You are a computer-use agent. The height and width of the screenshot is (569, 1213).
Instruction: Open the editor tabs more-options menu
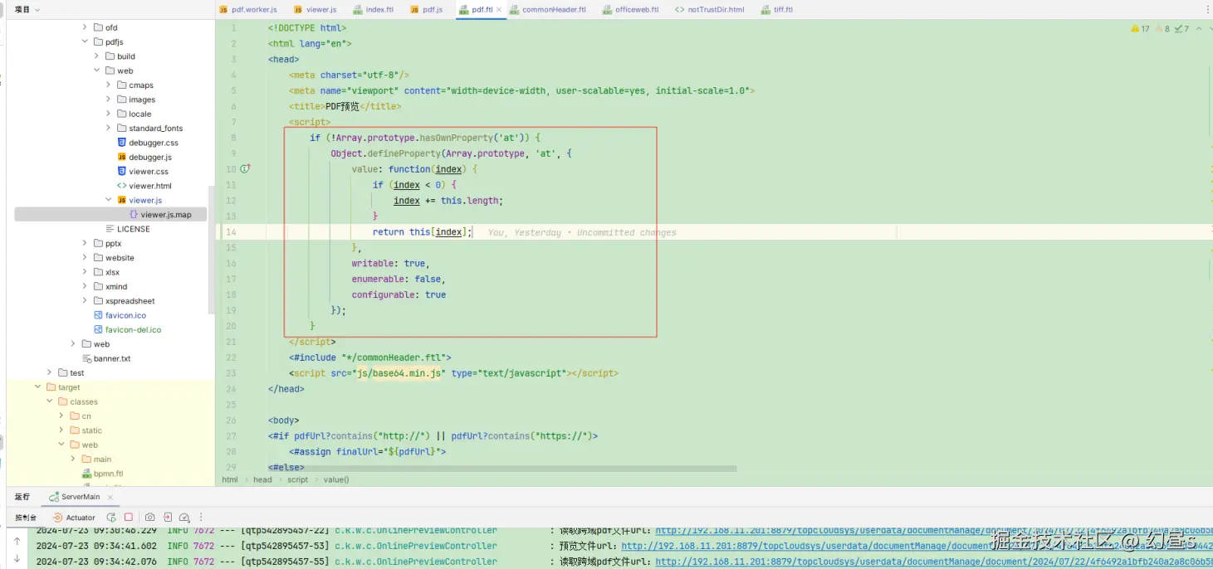(x=1207, y=10)
